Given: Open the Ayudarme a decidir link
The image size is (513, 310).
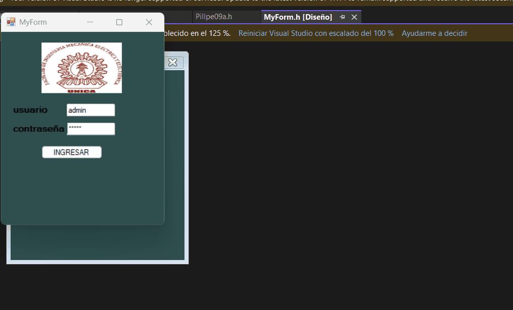Looking at the screenshot, I should (x=435, y=33).
